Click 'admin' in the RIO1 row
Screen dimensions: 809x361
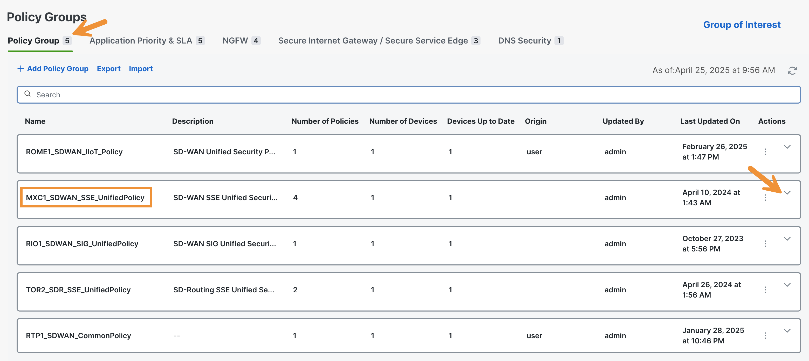(x=615, y=243)
